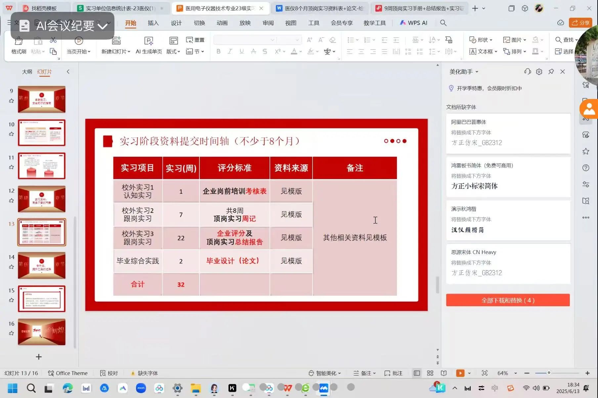Click the orange play slideshow button in status bar

pyautogui.click(x=460, y=373)
